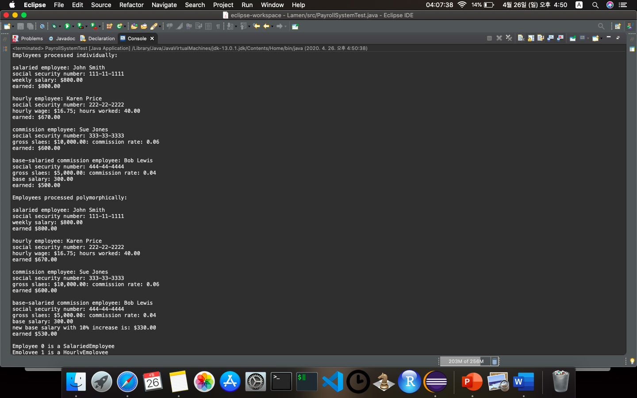Navigate forward with the grey right arrow

[x=280, y=26]
